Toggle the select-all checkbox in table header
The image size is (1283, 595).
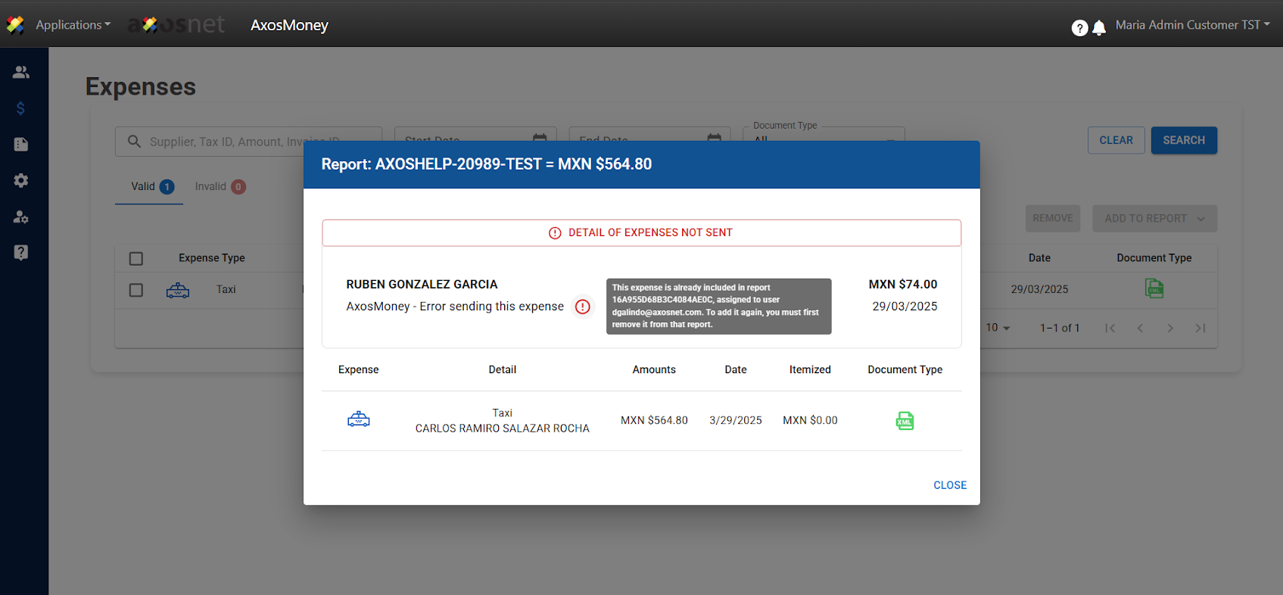[136, 259]
